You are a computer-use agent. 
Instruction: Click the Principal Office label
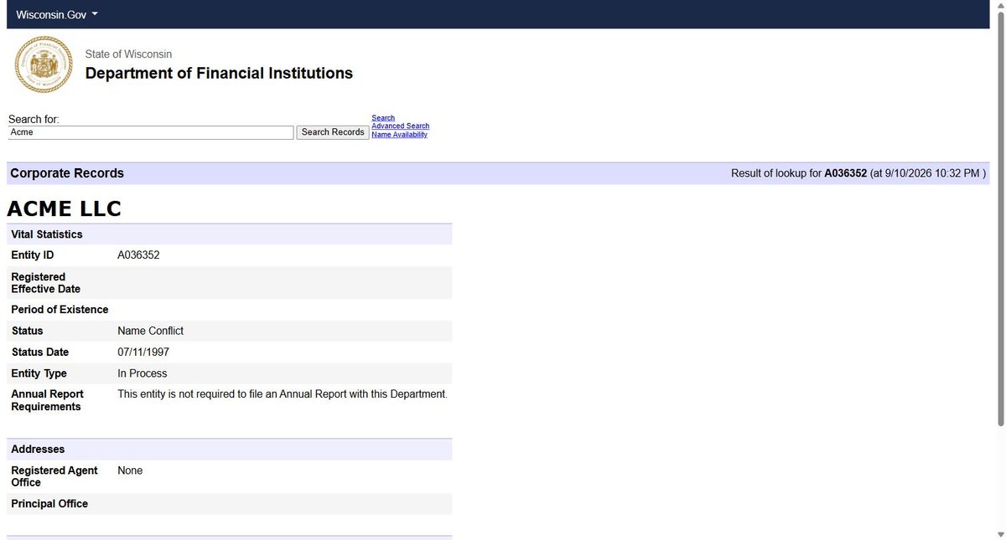(x=49, y=504)
